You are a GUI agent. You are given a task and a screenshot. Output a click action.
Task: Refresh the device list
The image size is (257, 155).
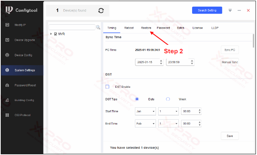[101, 11]
